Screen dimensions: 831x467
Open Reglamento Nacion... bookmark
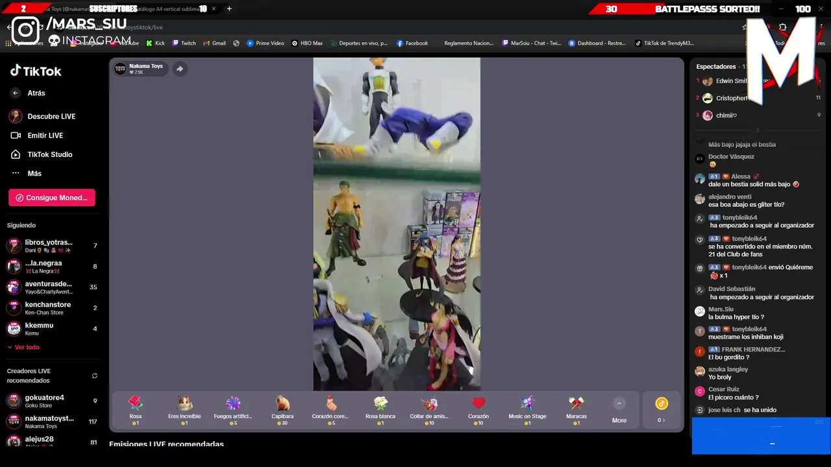click(x=469, y=43)
